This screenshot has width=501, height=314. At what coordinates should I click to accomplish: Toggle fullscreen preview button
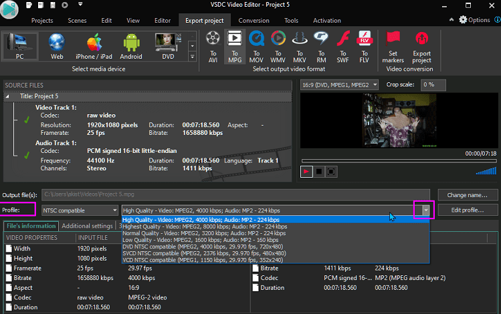331,172
